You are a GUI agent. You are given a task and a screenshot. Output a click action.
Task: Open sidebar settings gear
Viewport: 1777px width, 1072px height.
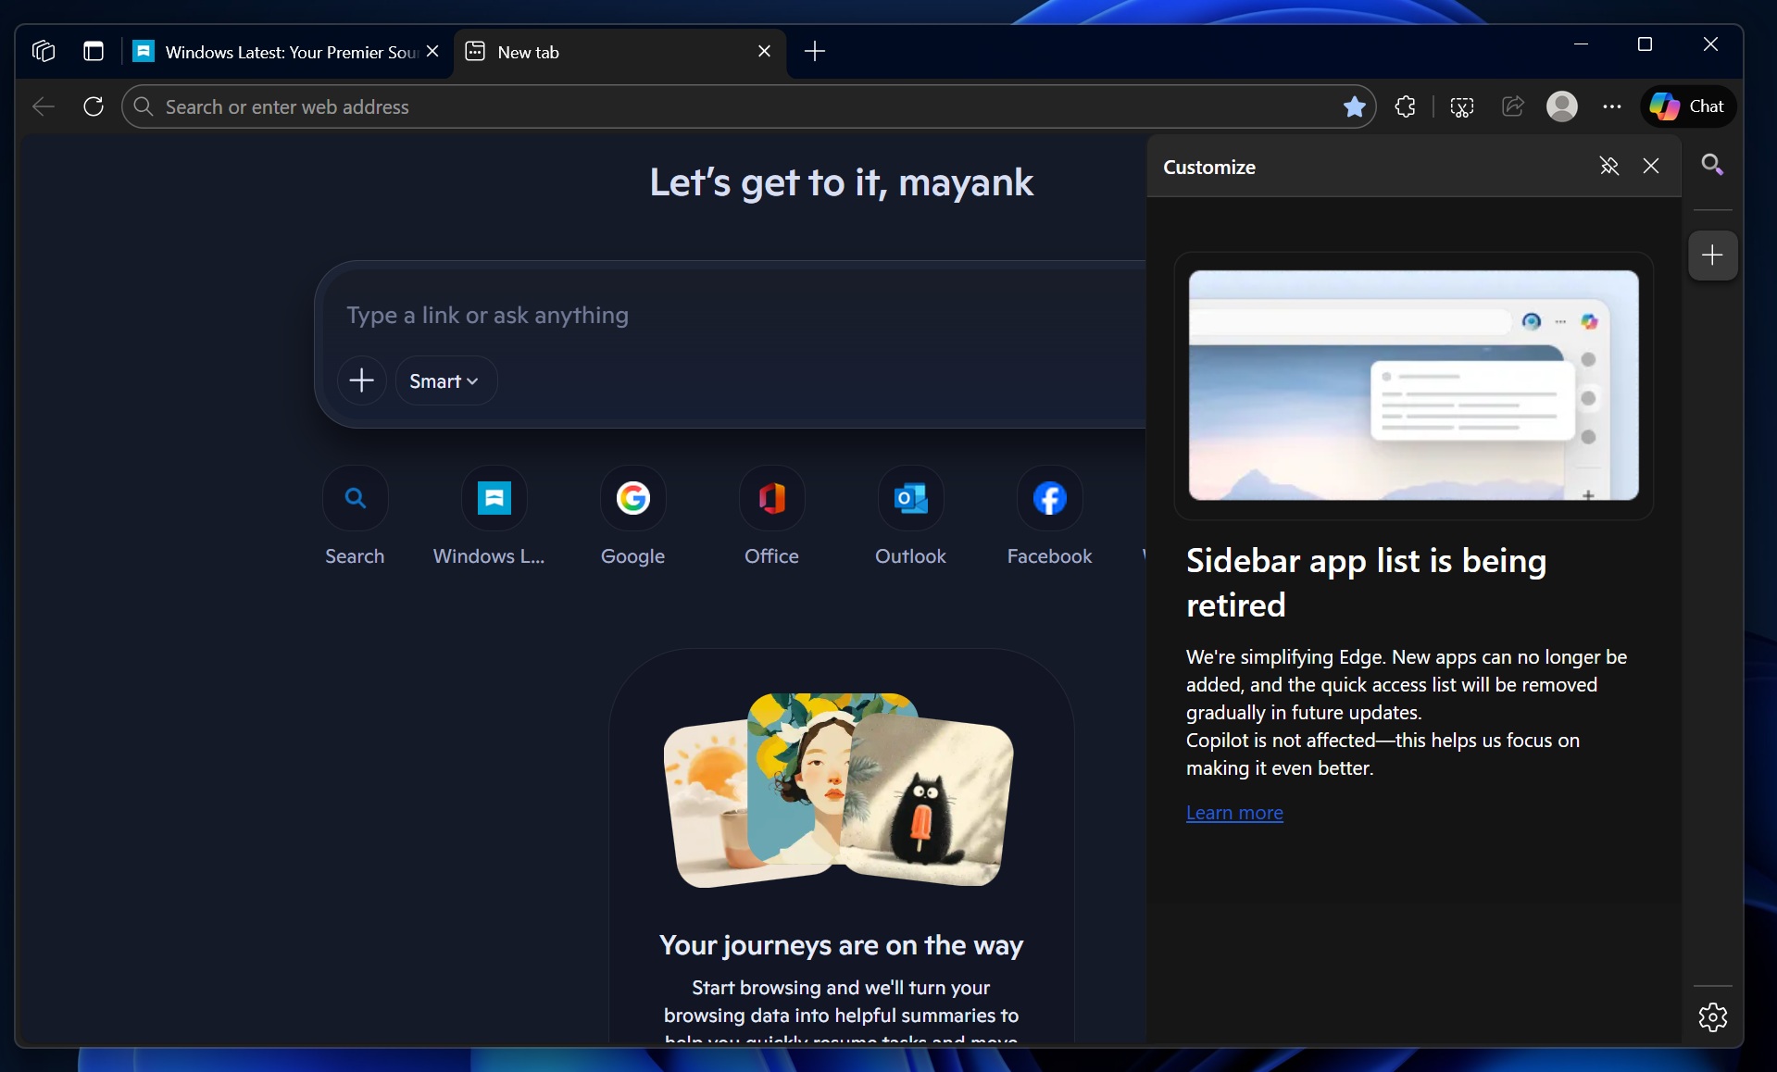click(1712, 1016)
